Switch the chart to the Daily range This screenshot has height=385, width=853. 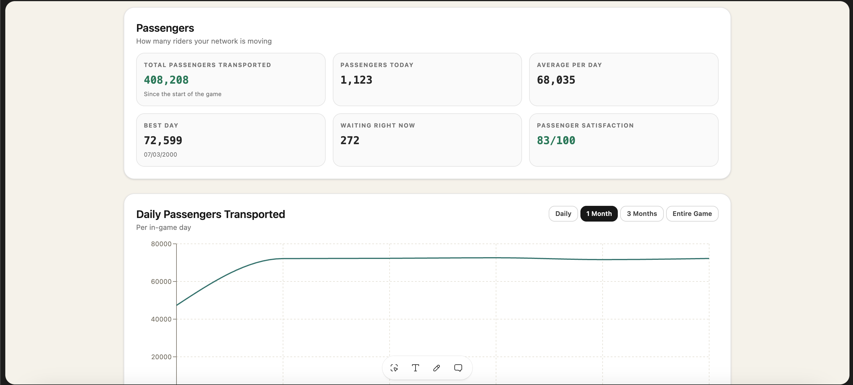[563, 214]
